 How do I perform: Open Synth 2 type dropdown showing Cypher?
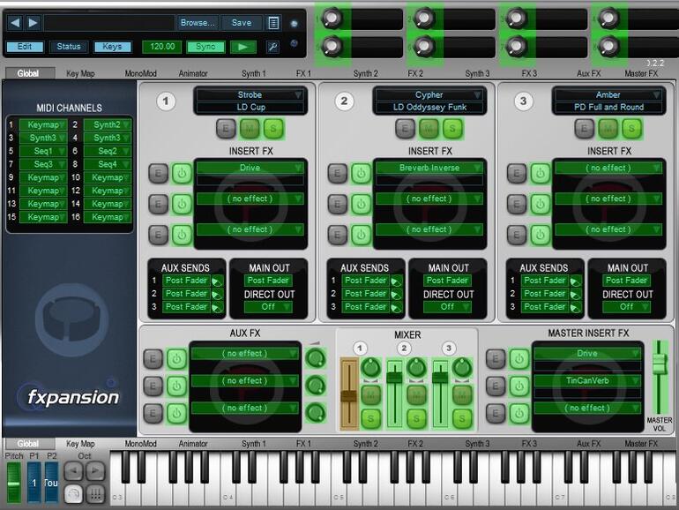pos(429,94)
